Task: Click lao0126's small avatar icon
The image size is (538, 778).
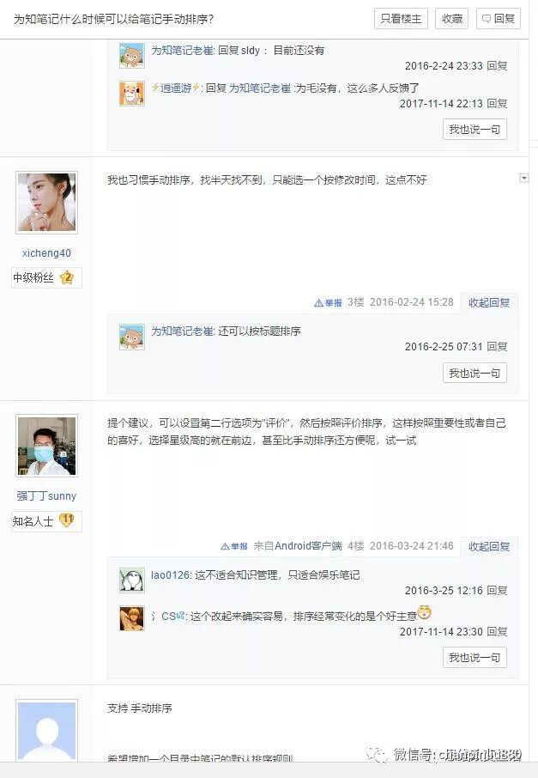Action: (132, 580)
